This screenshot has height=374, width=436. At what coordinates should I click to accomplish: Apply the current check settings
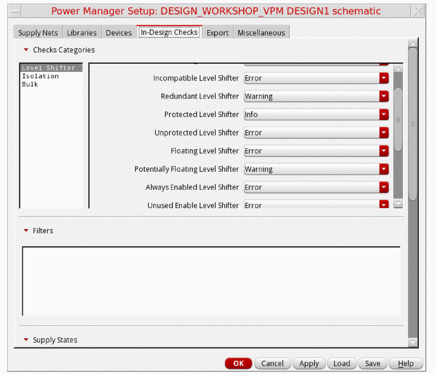pyautogui.click(x=309, y=363)
